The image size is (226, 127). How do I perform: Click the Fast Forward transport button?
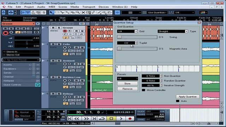click(x=86, y=119)
